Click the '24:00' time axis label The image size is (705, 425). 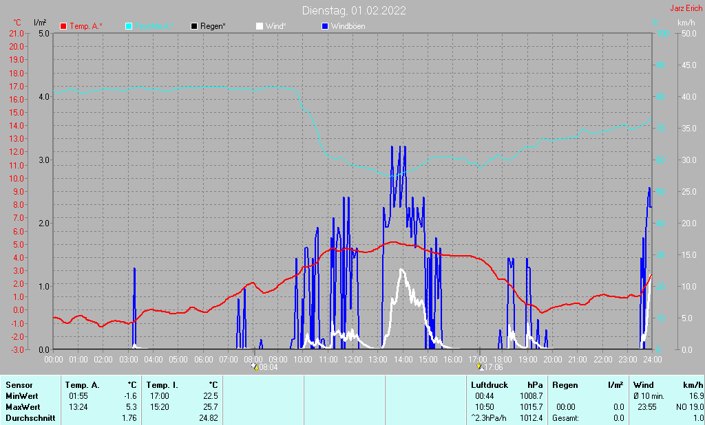pos(652,360)
